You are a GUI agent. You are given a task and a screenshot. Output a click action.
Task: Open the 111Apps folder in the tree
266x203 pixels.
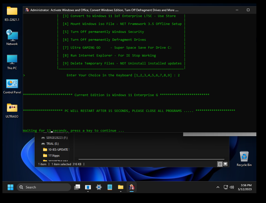point(51,156)
